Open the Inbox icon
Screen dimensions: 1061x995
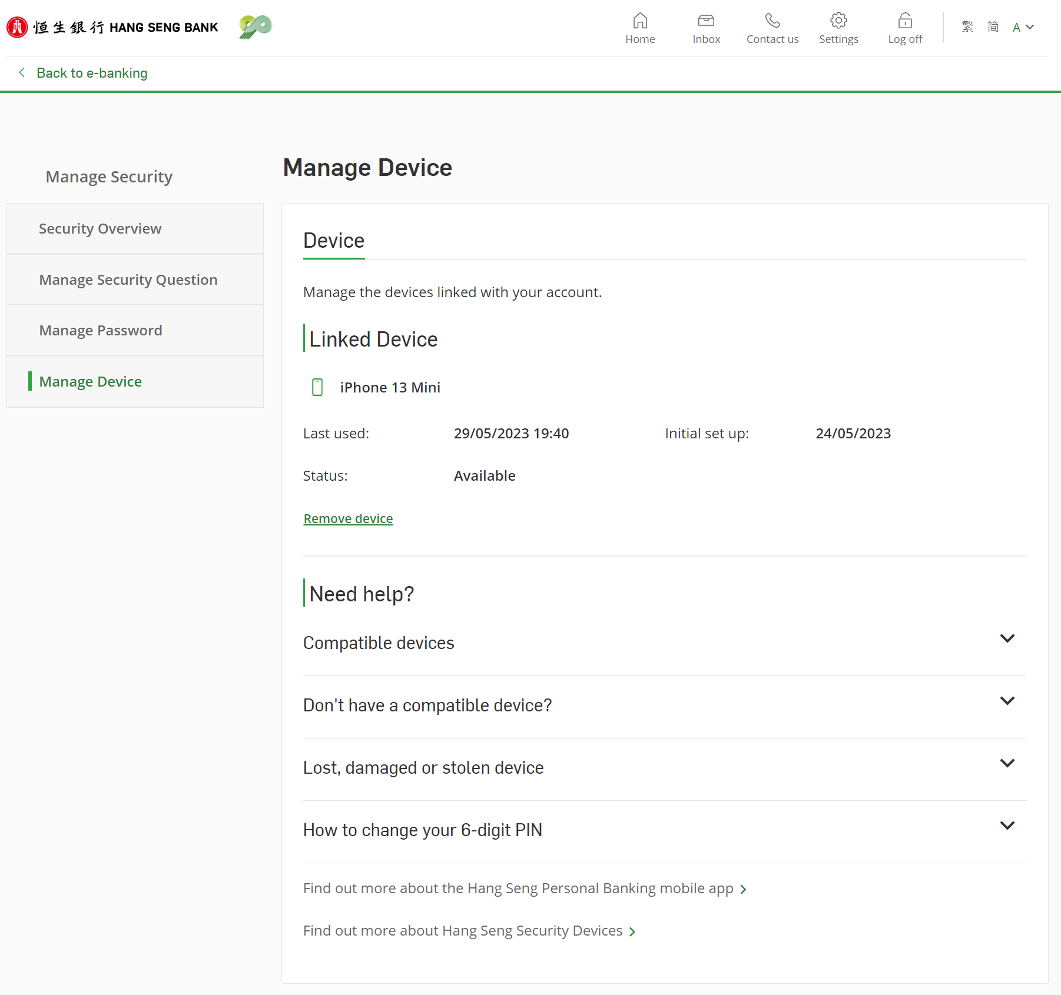coord(706,21)
